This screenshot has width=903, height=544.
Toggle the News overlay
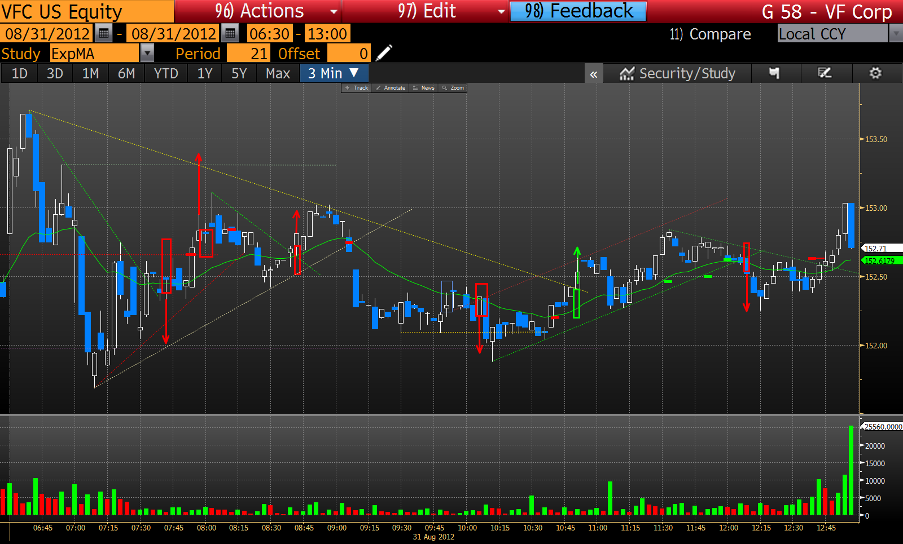click(424, 88)
